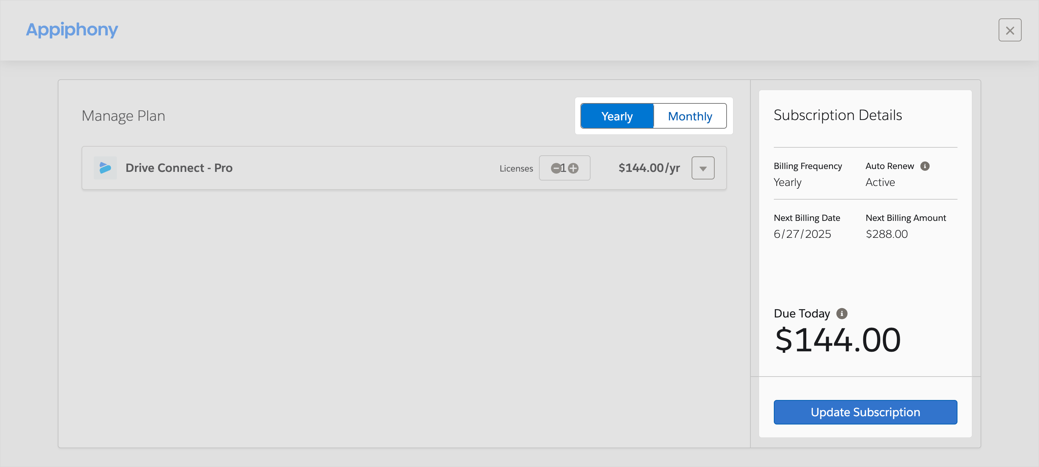1039x467 pixels.
Task: Click the $144.00/yr price label
Action: pos(649,168)
